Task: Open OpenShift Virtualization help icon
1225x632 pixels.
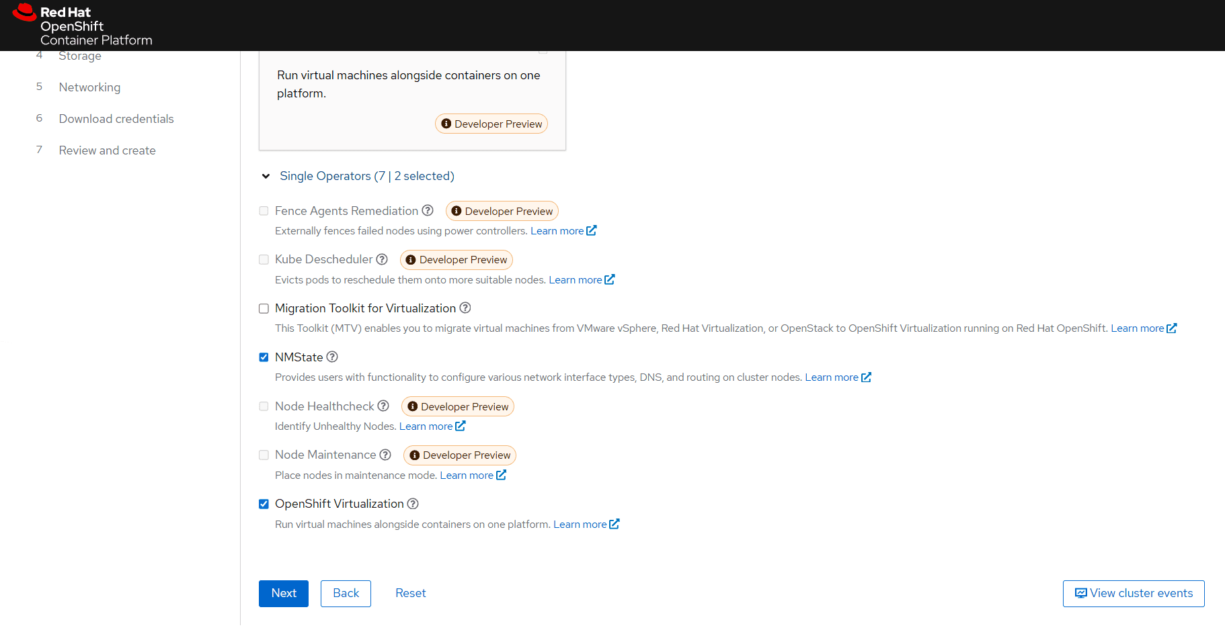Action: (413, 504)
